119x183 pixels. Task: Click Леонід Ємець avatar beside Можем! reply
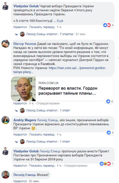pyautogui.click(x=5, y=175)
